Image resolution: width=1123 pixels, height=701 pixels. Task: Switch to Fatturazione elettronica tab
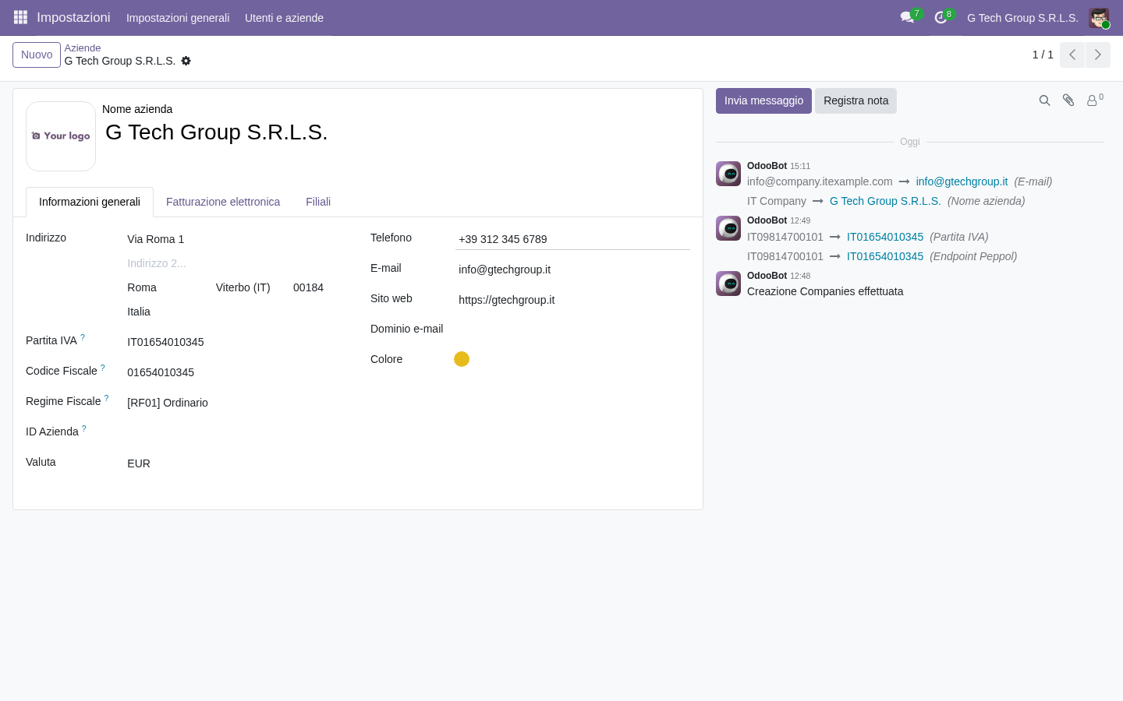[223, 202]
